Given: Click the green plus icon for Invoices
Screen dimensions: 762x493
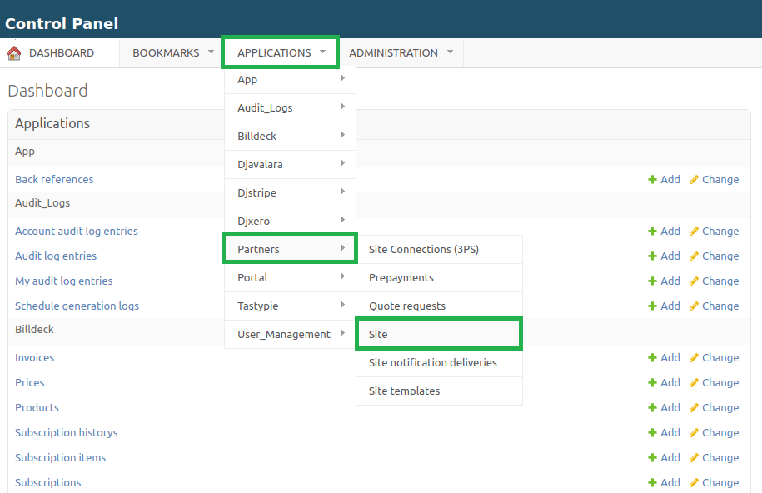Looking at the screenshot, I should (653, 358).
